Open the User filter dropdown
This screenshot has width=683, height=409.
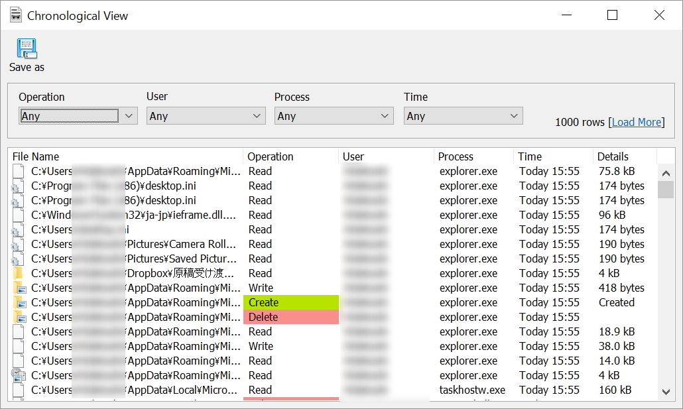click(x=256, y=115)
